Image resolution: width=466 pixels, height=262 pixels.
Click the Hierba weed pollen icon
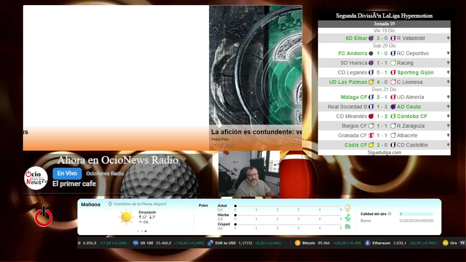348,217
